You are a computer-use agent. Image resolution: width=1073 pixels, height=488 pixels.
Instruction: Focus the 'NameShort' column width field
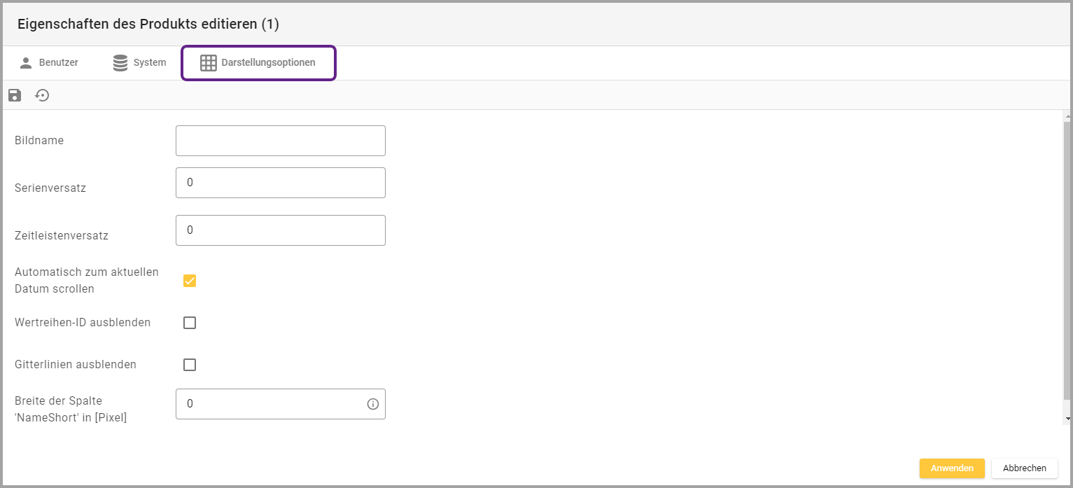point(269,404)
